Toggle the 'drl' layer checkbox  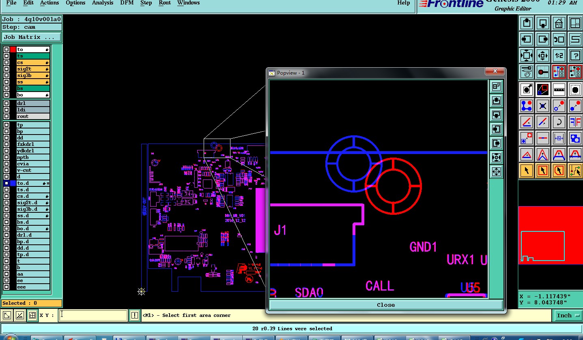click(x=6, y=103)
